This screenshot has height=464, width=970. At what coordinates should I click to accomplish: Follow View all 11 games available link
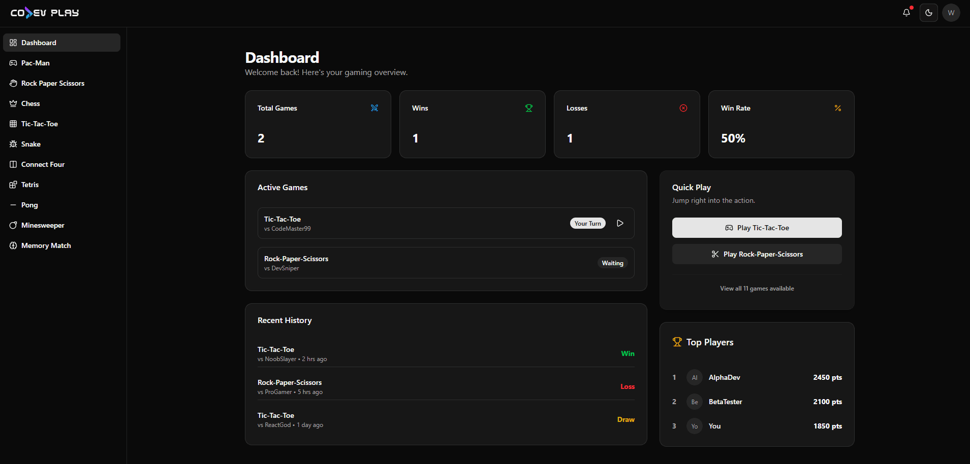click(757, 289)
